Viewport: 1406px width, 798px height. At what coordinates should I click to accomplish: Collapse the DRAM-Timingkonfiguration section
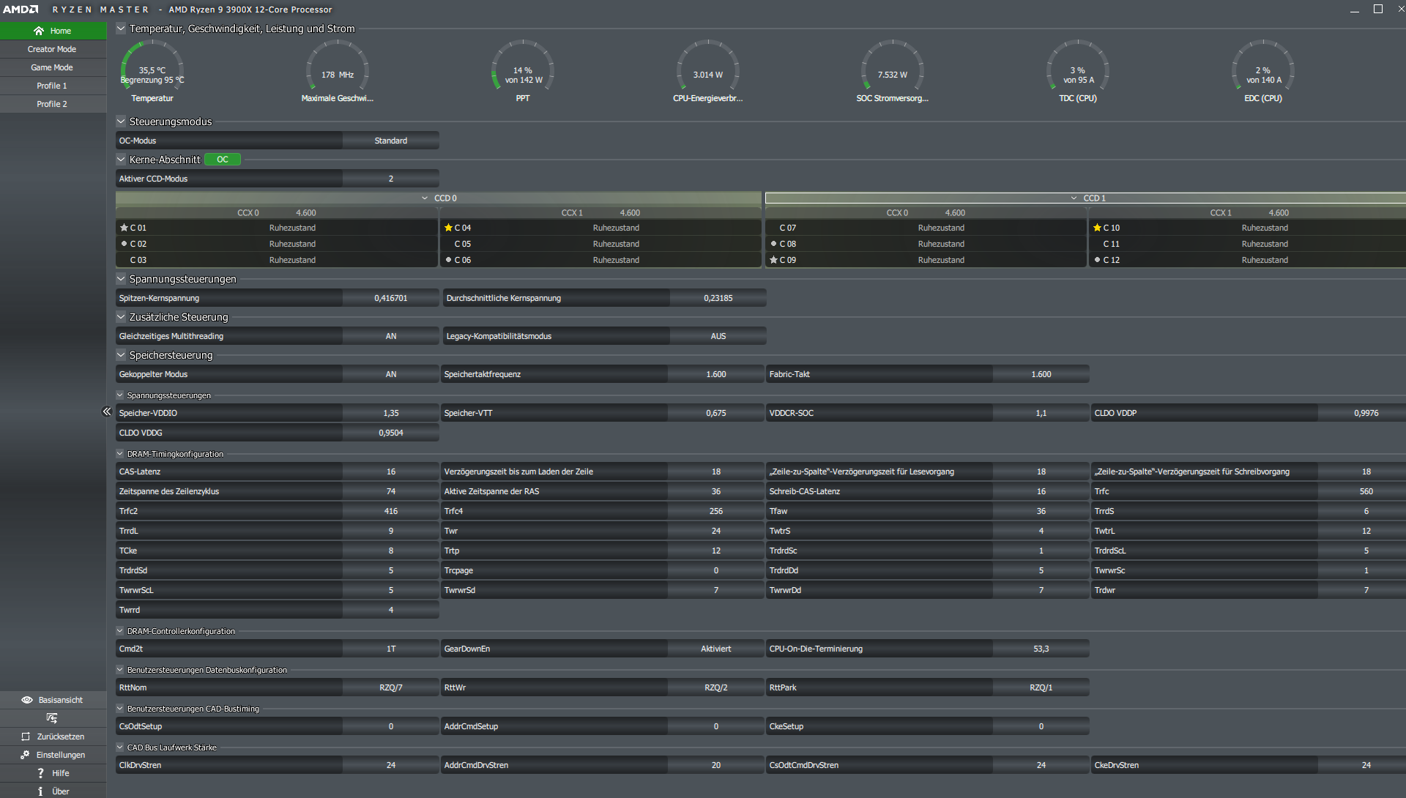click(x=120, y=454)
